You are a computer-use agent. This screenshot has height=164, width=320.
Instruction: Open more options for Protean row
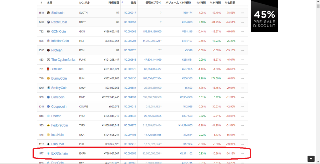point(242,50)
